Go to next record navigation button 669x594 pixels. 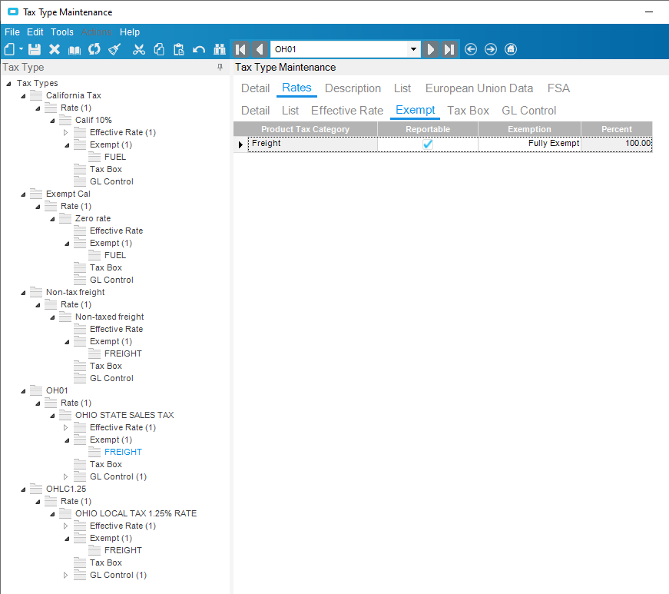pyautogui.click(x=430, y=49)
